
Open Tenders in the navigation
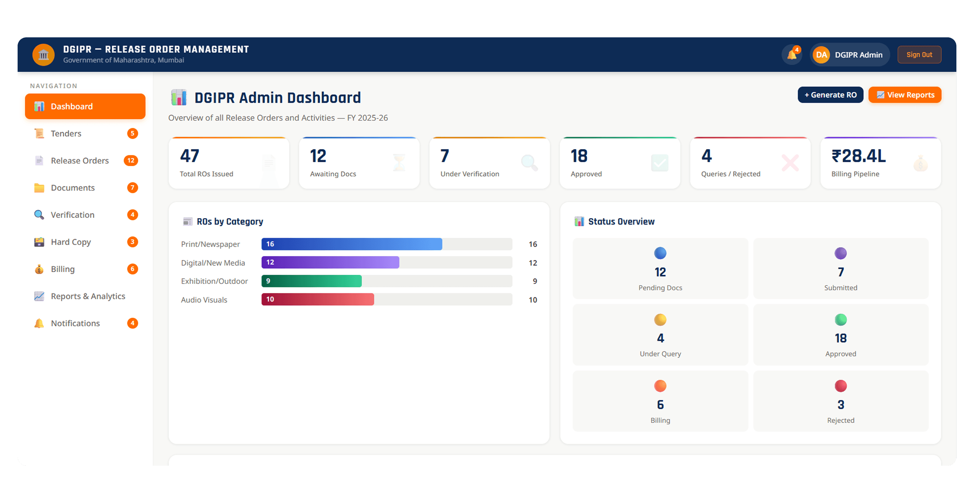tap(85, 134)
